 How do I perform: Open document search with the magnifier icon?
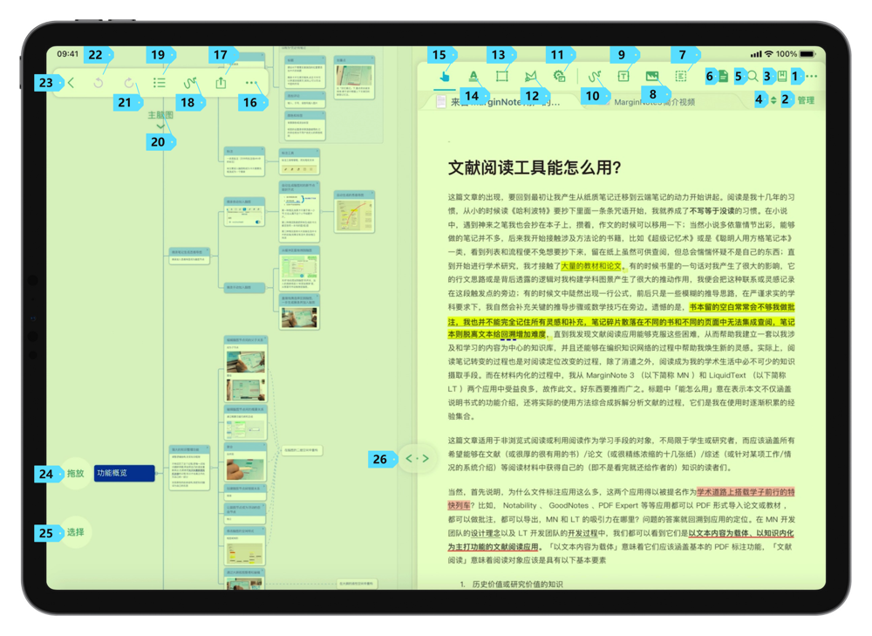coord(751,76)
